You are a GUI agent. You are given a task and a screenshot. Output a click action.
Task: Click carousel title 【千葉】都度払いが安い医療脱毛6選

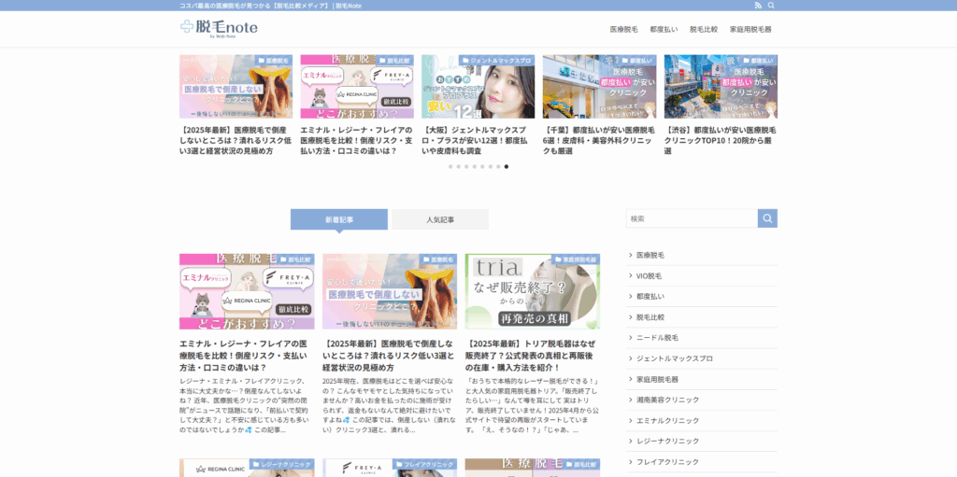(x=599, y=140)
